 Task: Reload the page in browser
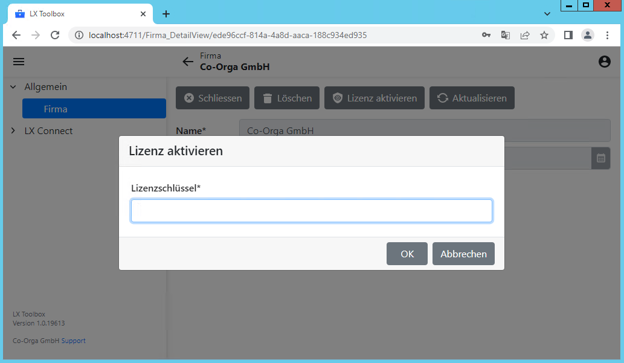tap(55, 36)
